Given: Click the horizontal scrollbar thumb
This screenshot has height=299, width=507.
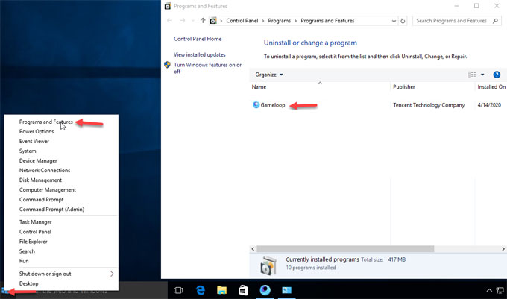Looking at the screenshot, I should pyautogui.click(x=345, y=249).
